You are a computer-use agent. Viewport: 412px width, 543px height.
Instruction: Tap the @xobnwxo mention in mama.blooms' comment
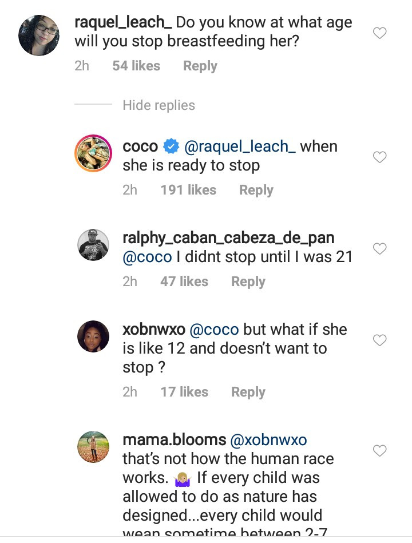tap(268, 440)
